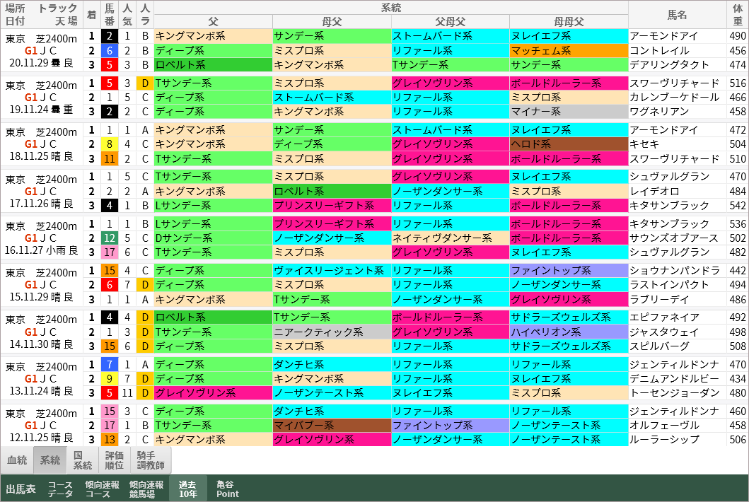Switch to the 血統 tab
This screenshot has height=502, width=749.
click(16, 460)
